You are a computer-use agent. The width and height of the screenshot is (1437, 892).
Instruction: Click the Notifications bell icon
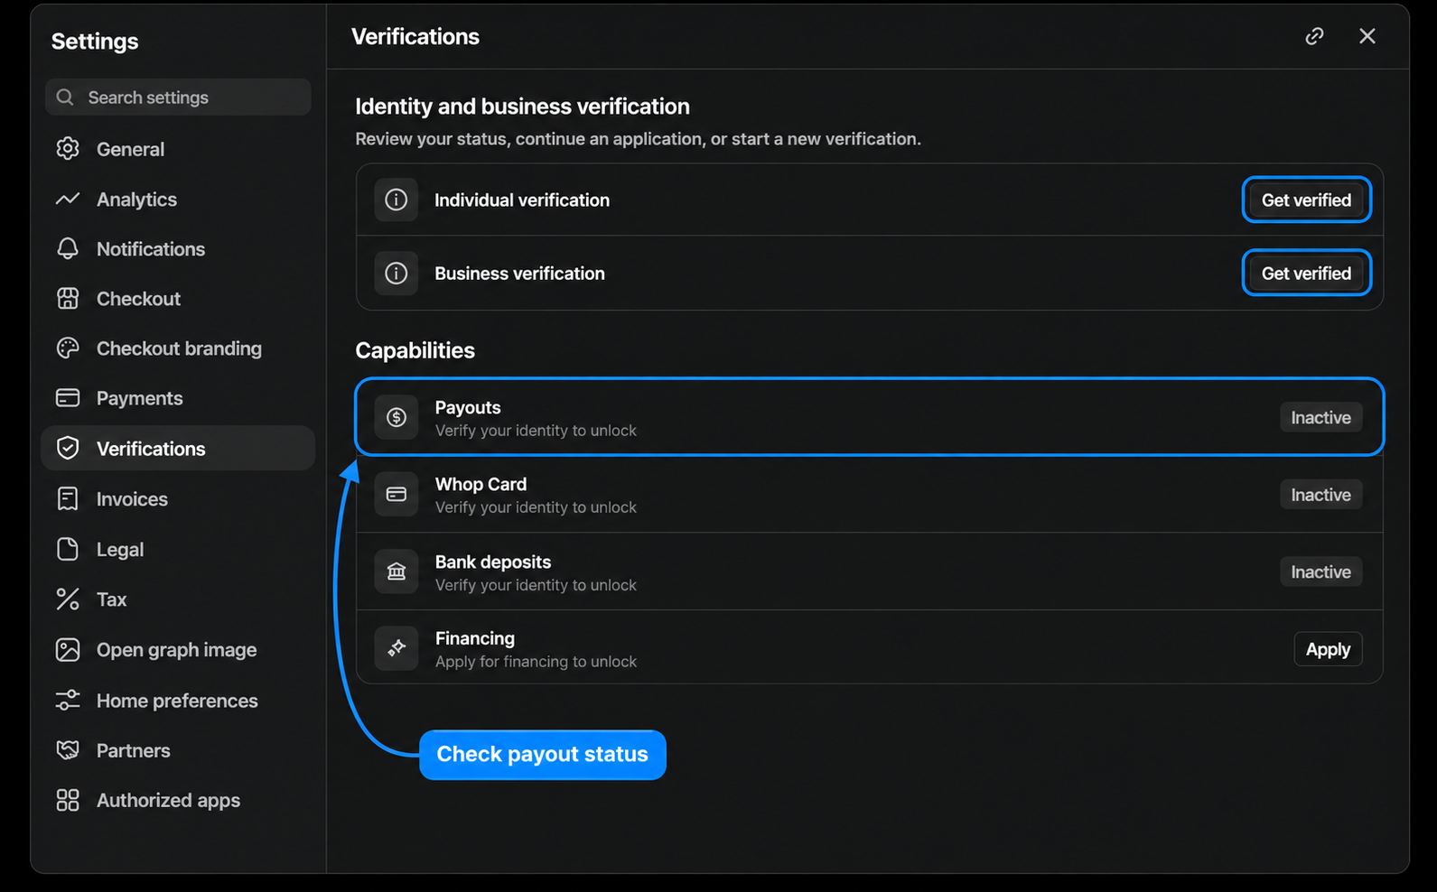(x=68, y=248)
